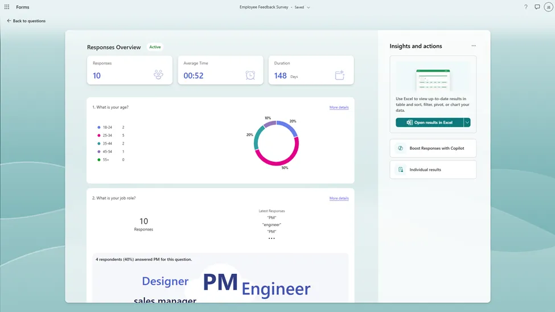Click the Duration calendar icon
The height and width of the screenshot is (312, 555).
[340, 75]
